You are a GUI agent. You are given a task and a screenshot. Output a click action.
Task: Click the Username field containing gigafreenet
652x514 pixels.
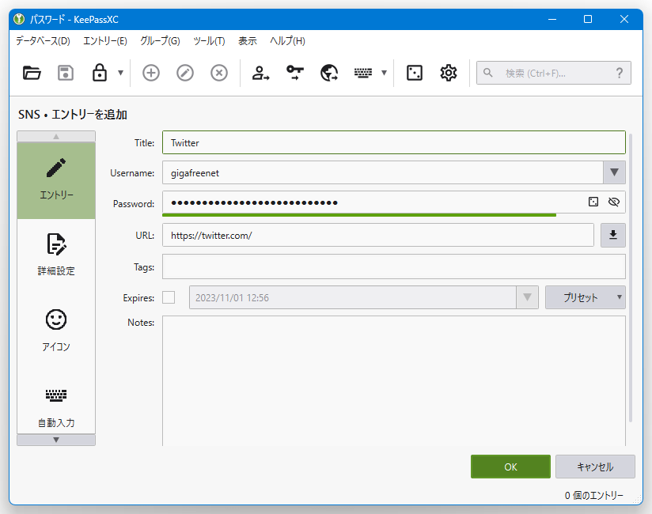(382, 173)
